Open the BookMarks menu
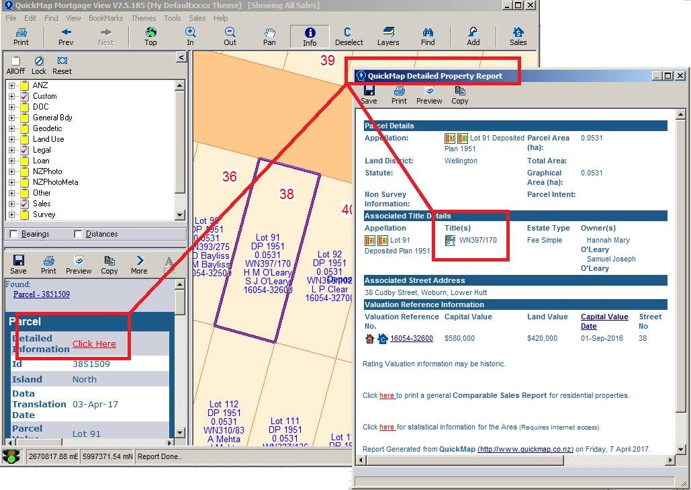Screen dimensions: 691x490 tap(105, 18)
